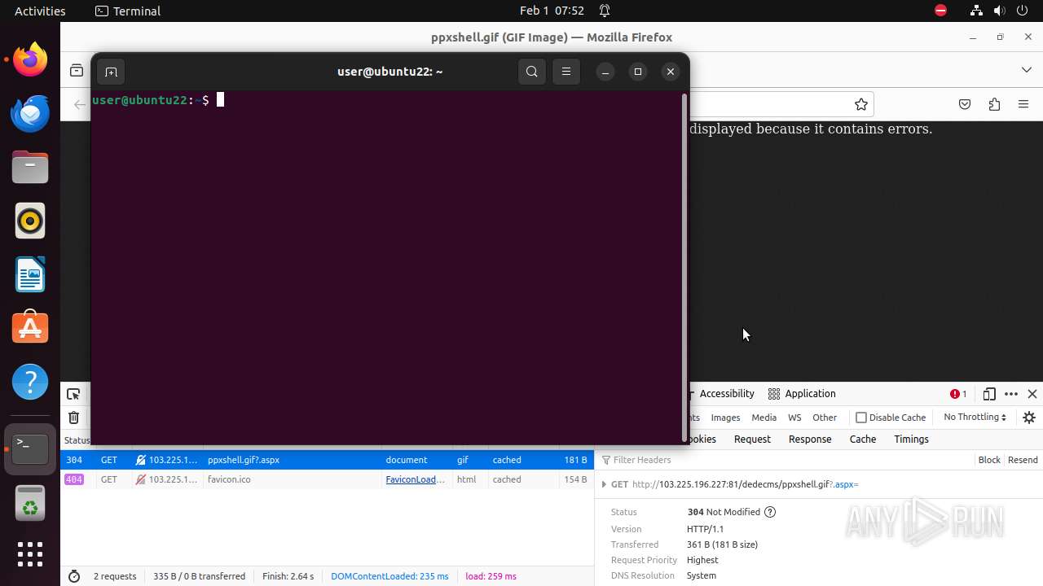The image size is (1043, 586).
Task: Open the notifications bell in the top bar
Action: coord(605,11)
